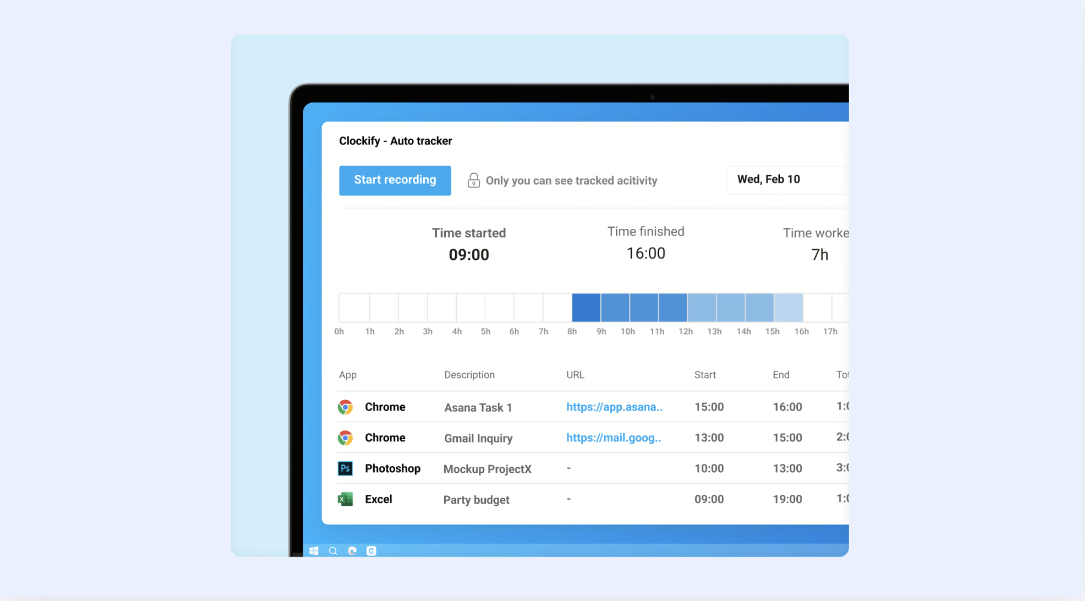This screenshot has width=1085, height=601.
Task: Click the 09:00 Time started value
Action: (469, 255)
